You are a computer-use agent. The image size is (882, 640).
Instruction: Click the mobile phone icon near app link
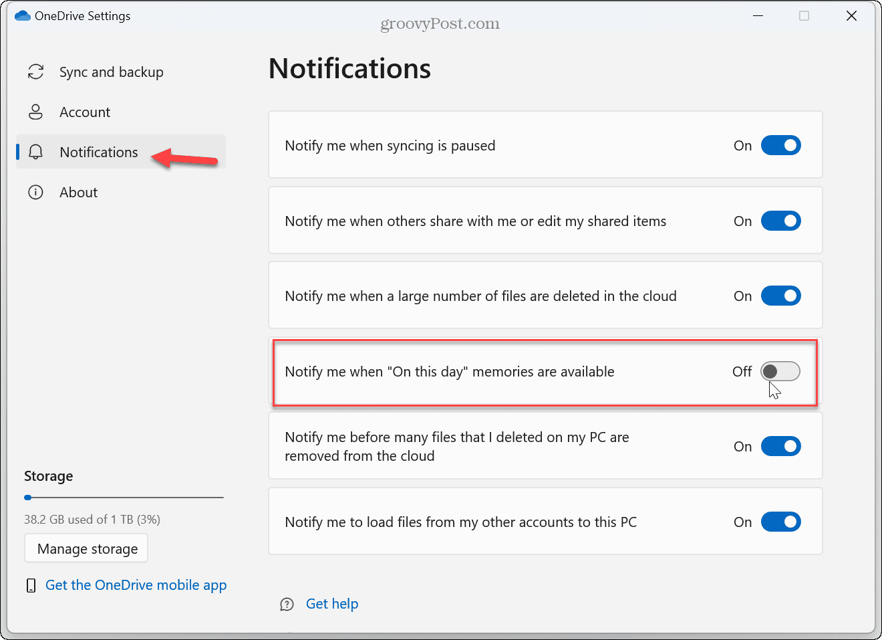tap(31, 586)
